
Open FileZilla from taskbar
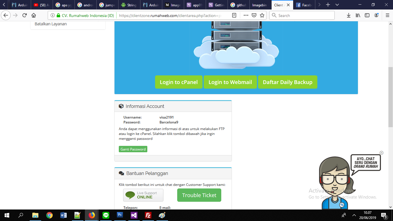pyautogui.click(x=148, y=215)
